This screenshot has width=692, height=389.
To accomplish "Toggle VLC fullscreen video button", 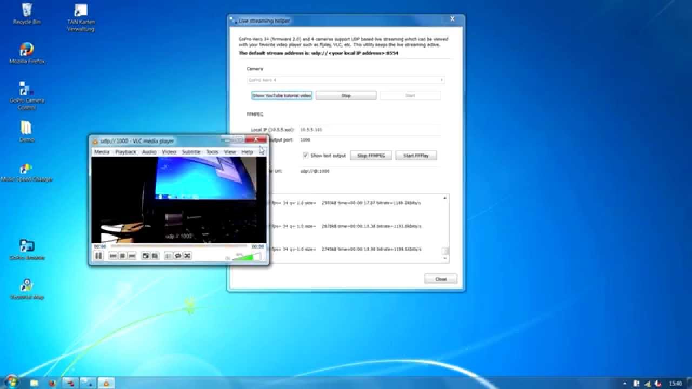I will (145, 256).
